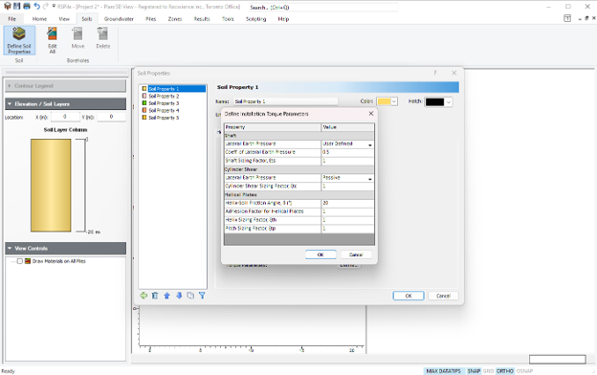597x375 pixels.
Task: Collapse the Elevation / Soil Layers panel
Action: click(x=65, y=104)
